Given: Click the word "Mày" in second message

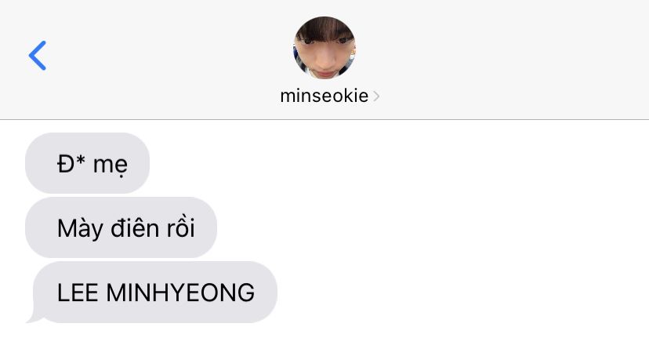Looking at the screenshot, I should [x=80, y=229].
